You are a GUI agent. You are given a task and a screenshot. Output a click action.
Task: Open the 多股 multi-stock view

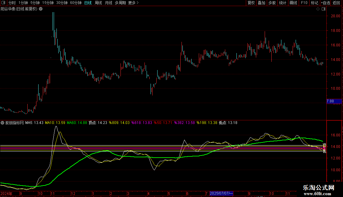pos(272,3)
